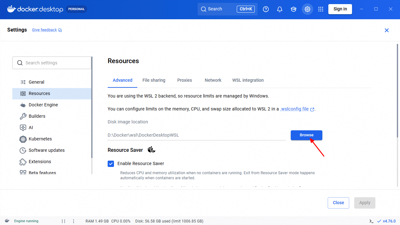The height and width of the screenshot is (225, 400).
Task: Click the external link icon after .wslconfig file
Action: pyautogui.click(x=312, y=109)
